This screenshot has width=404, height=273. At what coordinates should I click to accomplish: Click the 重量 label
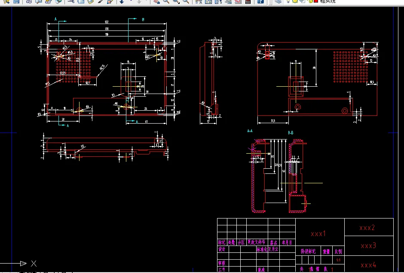coord(327,252)
